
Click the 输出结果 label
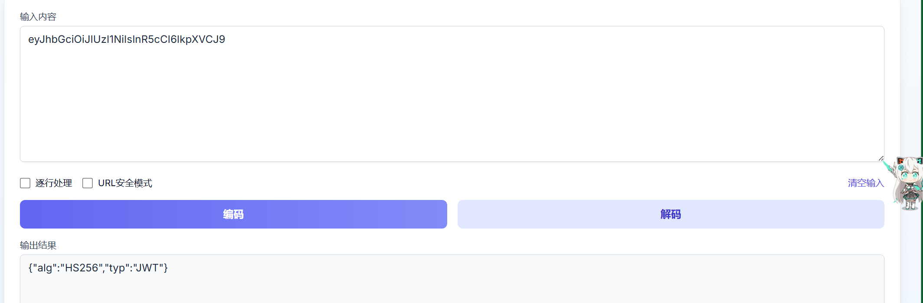tap(38, 245)
